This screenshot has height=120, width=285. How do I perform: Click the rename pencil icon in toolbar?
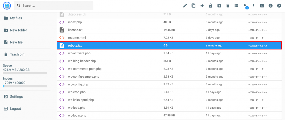click(185, 6)
